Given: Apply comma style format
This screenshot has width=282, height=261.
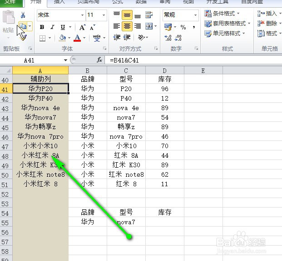Looking at the screenshot, I should point(194,27).
